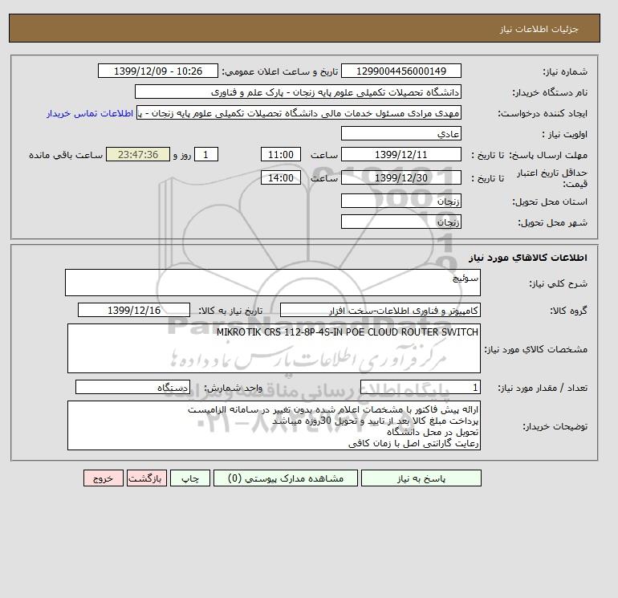Click the گروه کالا label

click(x=569, y=311)
